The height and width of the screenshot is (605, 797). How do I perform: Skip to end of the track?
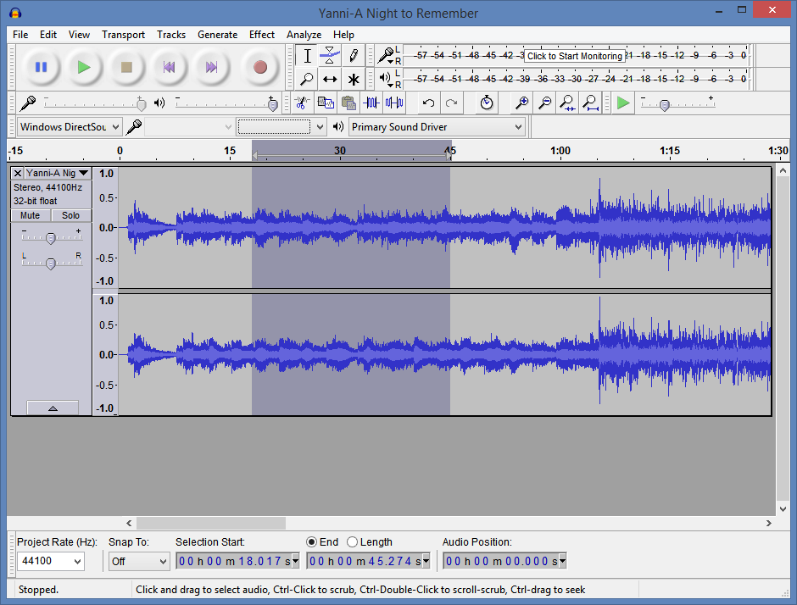tap(211, 67)
